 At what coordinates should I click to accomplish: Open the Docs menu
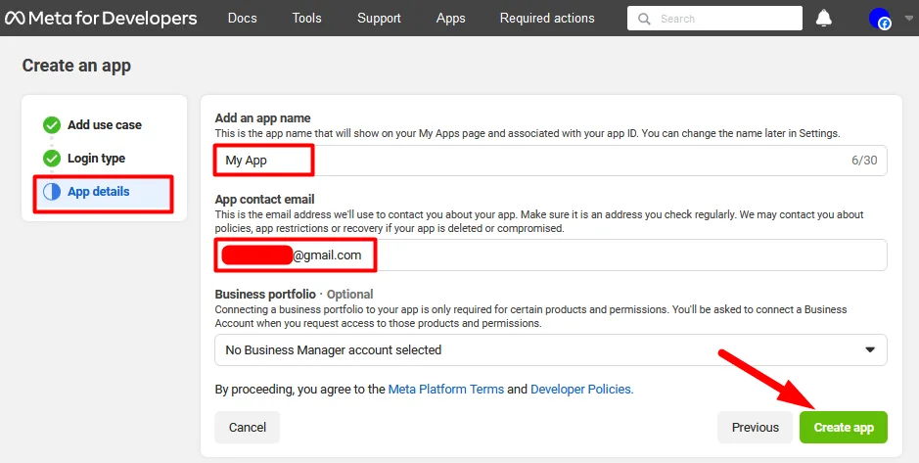pyautogui.click(x=242, y=19)
